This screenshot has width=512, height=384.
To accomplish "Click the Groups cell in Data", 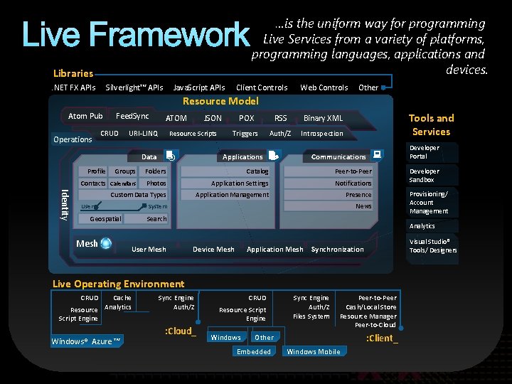I will pos(122,171).
